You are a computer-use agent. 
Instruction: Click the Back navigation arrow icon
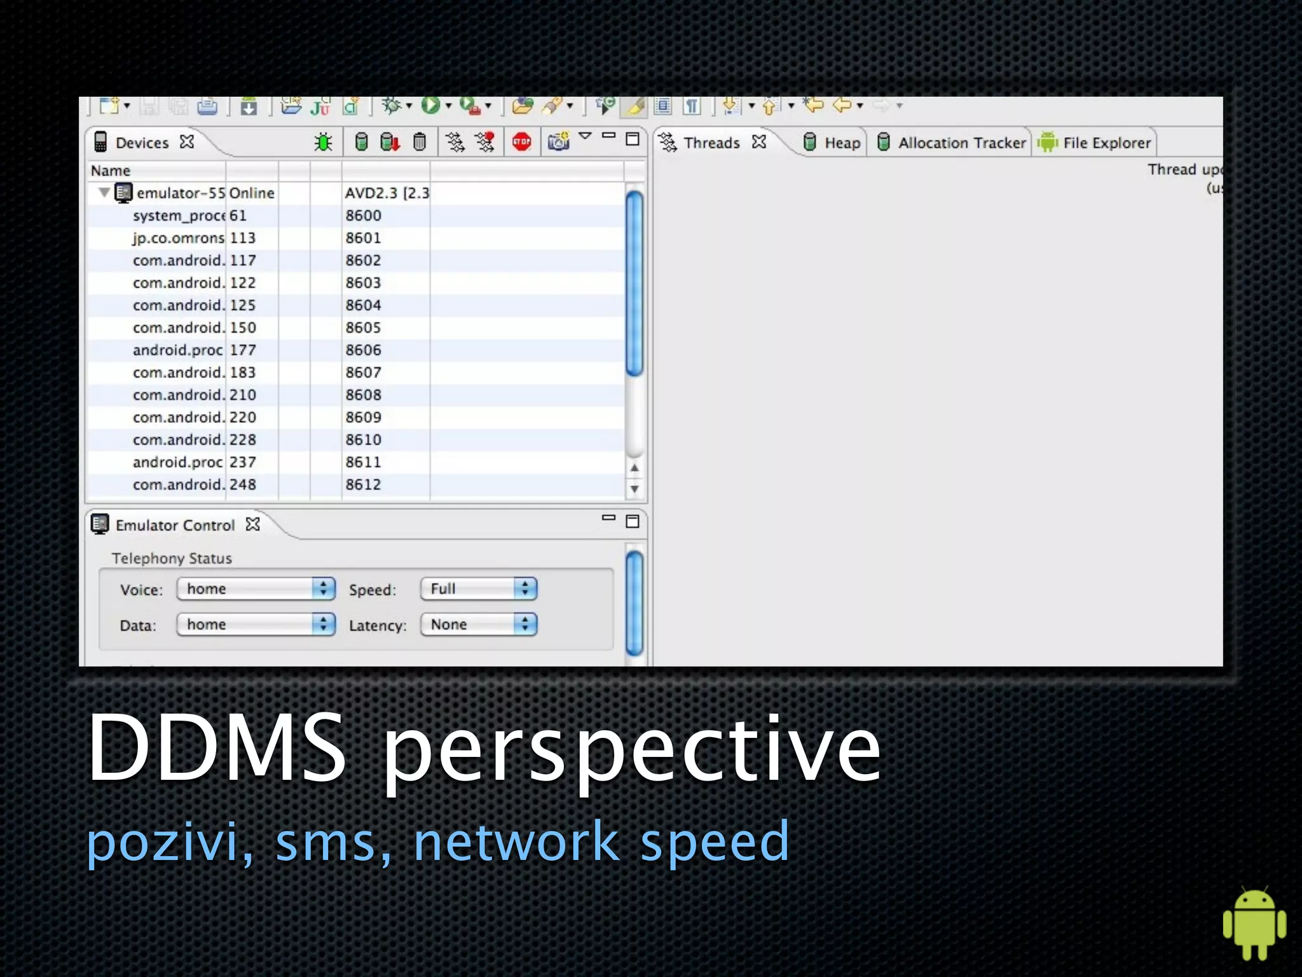click(x=842, y=105)
